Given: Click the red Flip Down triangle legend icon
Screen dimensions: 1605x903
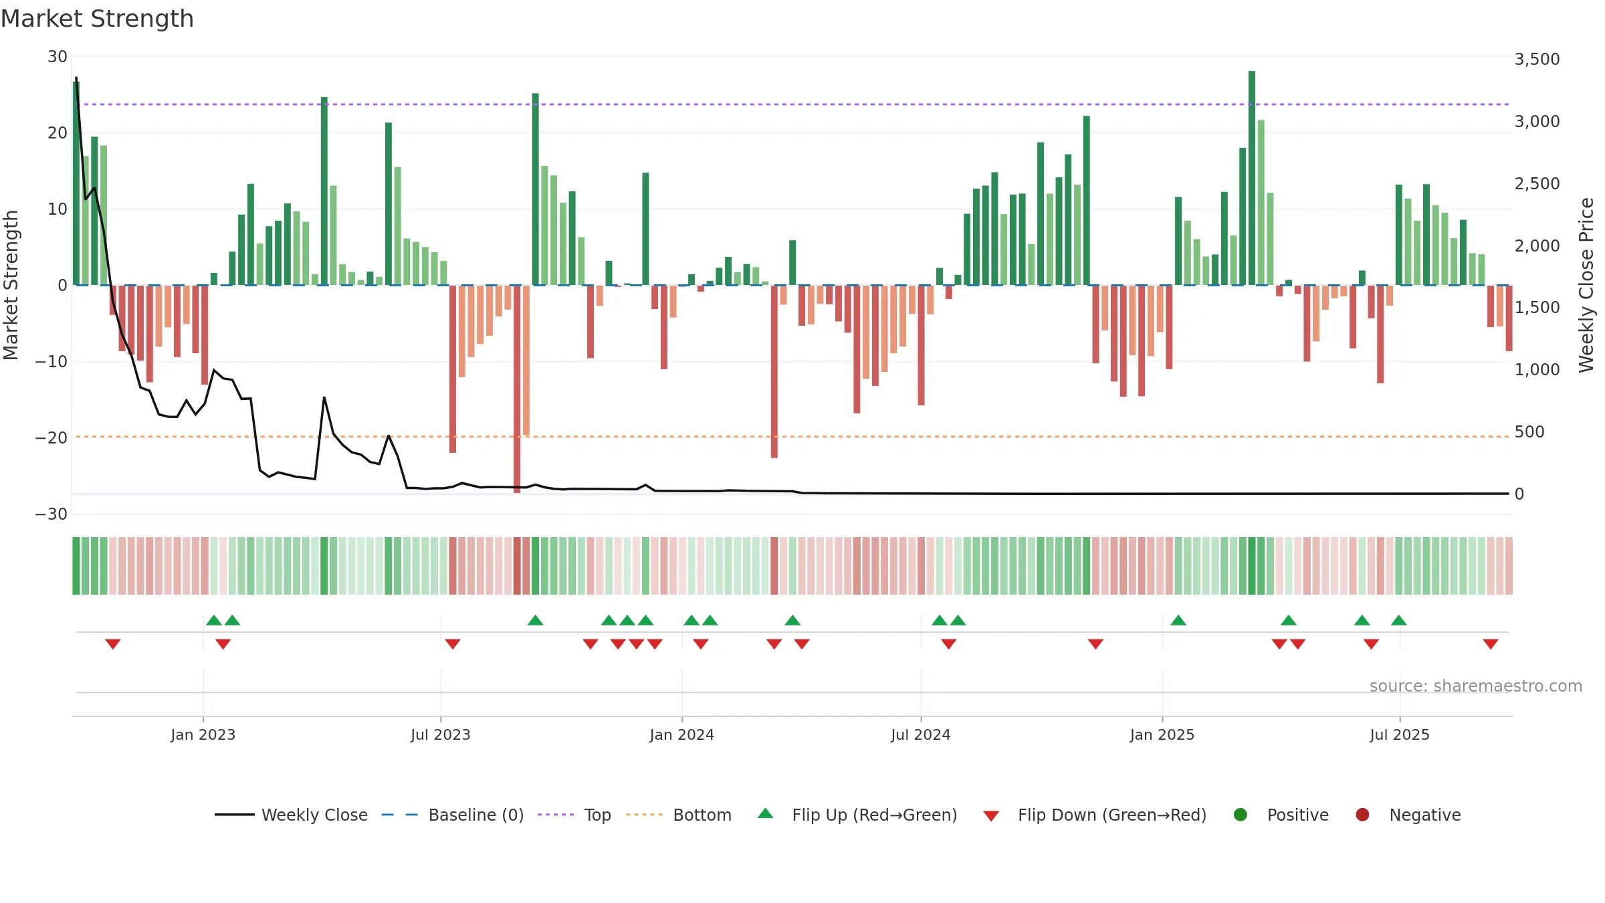Looking at the screenshot, I should [x=991, y=816].
